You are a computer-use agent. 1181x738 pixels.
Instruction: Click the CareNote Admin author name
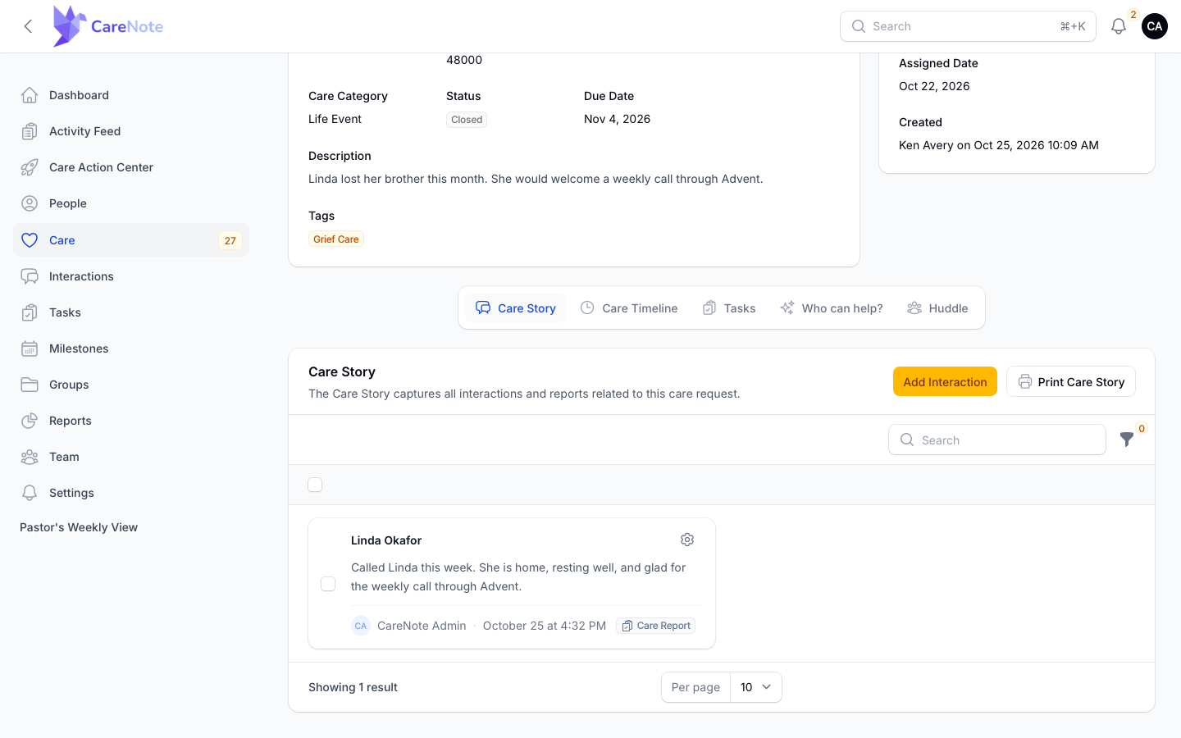click(x=422, y=626)
